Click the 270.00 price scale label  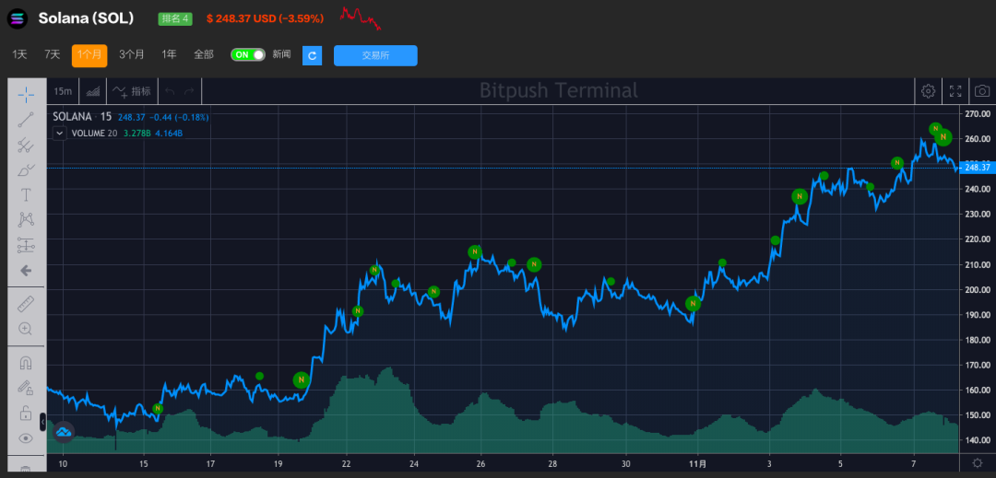point(978,114)
